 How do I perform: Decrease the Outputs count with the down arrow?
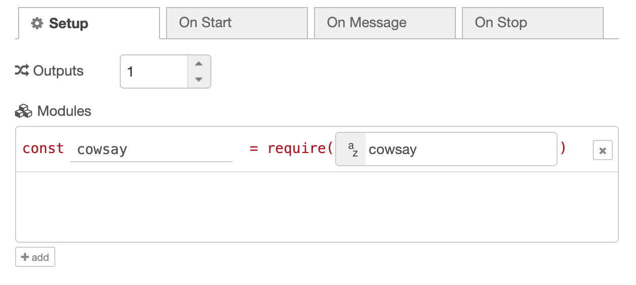[199, 80]
